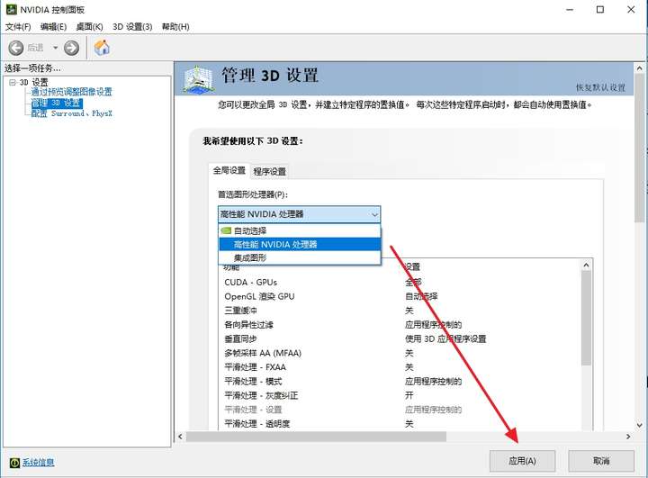648x478 pixels.
Task: Select the OpenGL 渲染 GPU row
Action: tap(400, 296)
